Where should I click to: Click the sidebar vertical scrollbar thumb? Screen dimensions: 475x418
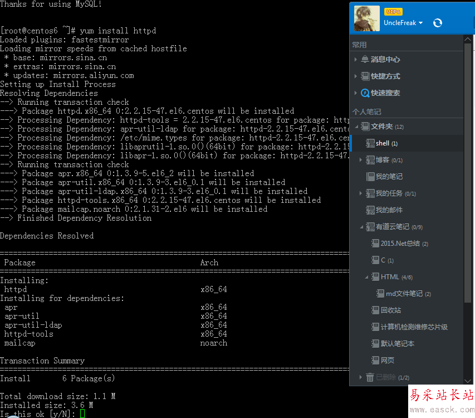(467, 173)
